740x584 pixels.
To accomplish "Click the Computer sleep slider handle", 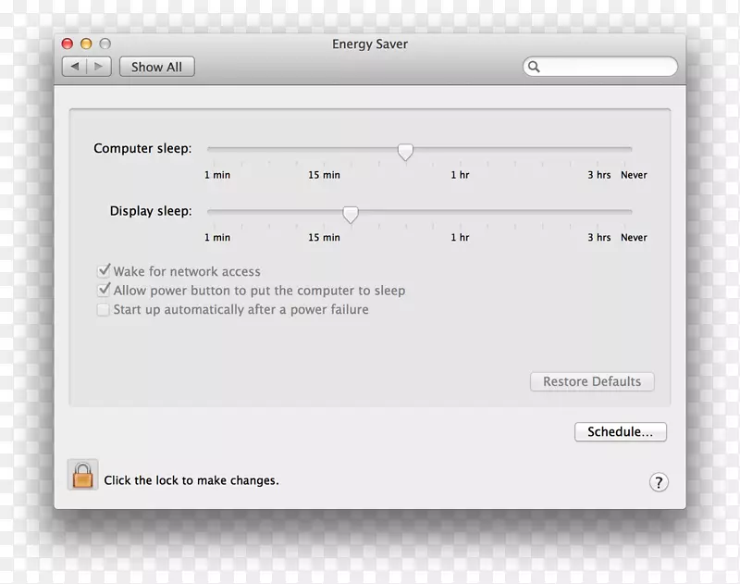I will (405, 152).
